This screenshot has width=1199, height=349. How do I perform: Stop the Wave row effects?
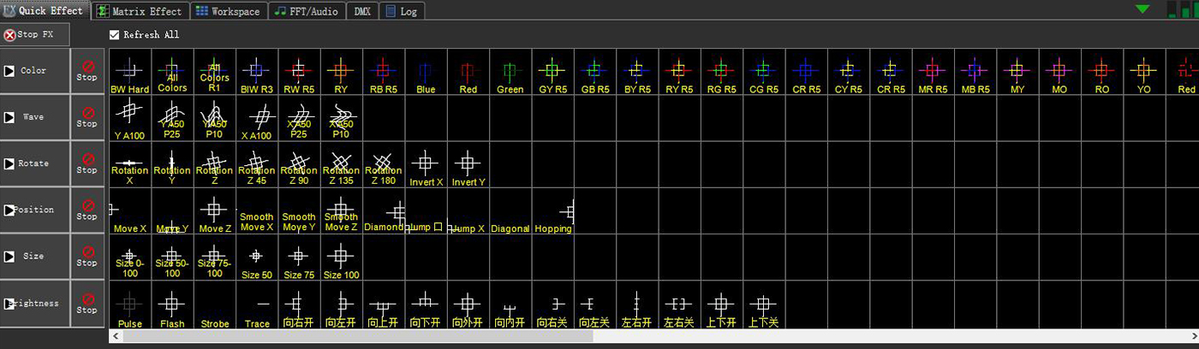pos(87,117)
